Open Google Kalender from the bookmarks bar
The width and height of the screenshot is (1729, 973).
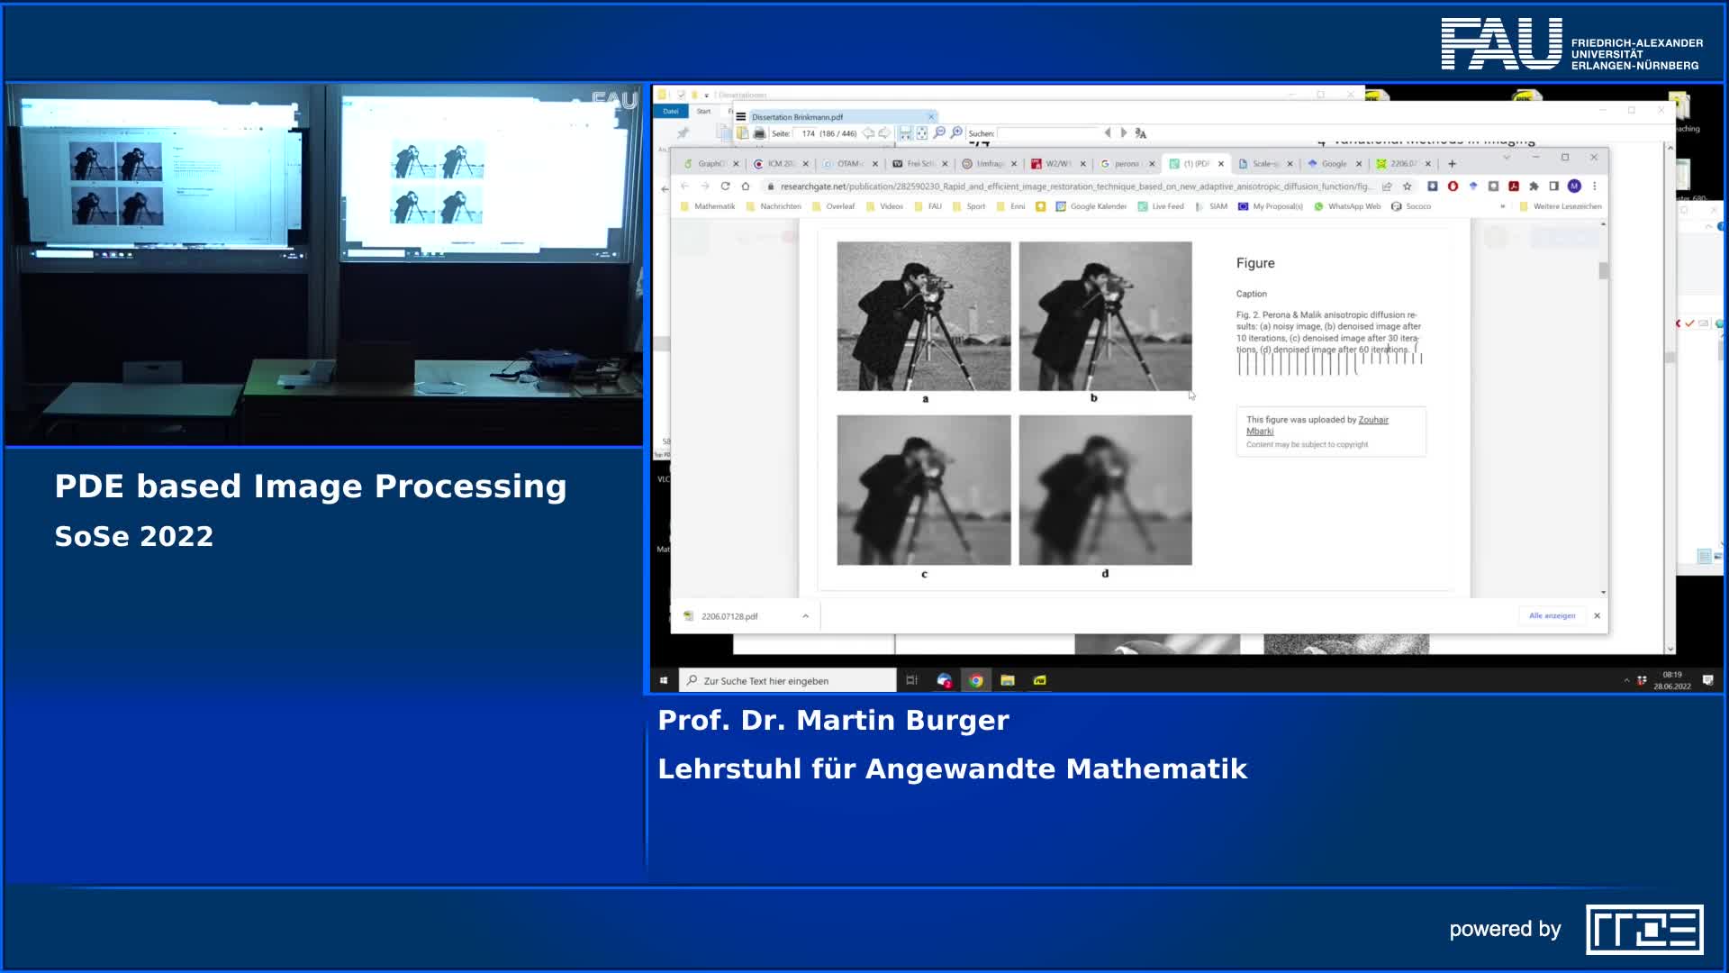[1097, 206]
